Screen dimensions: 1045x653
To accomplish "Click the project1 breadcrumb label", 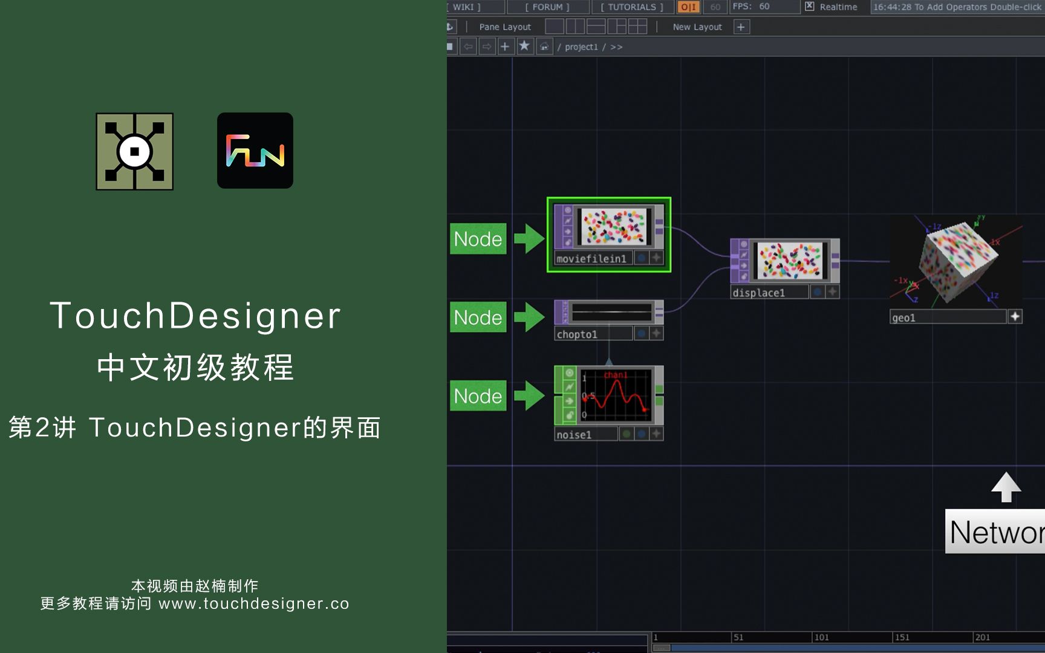I will pyautogui.click(x=582, y=47).
